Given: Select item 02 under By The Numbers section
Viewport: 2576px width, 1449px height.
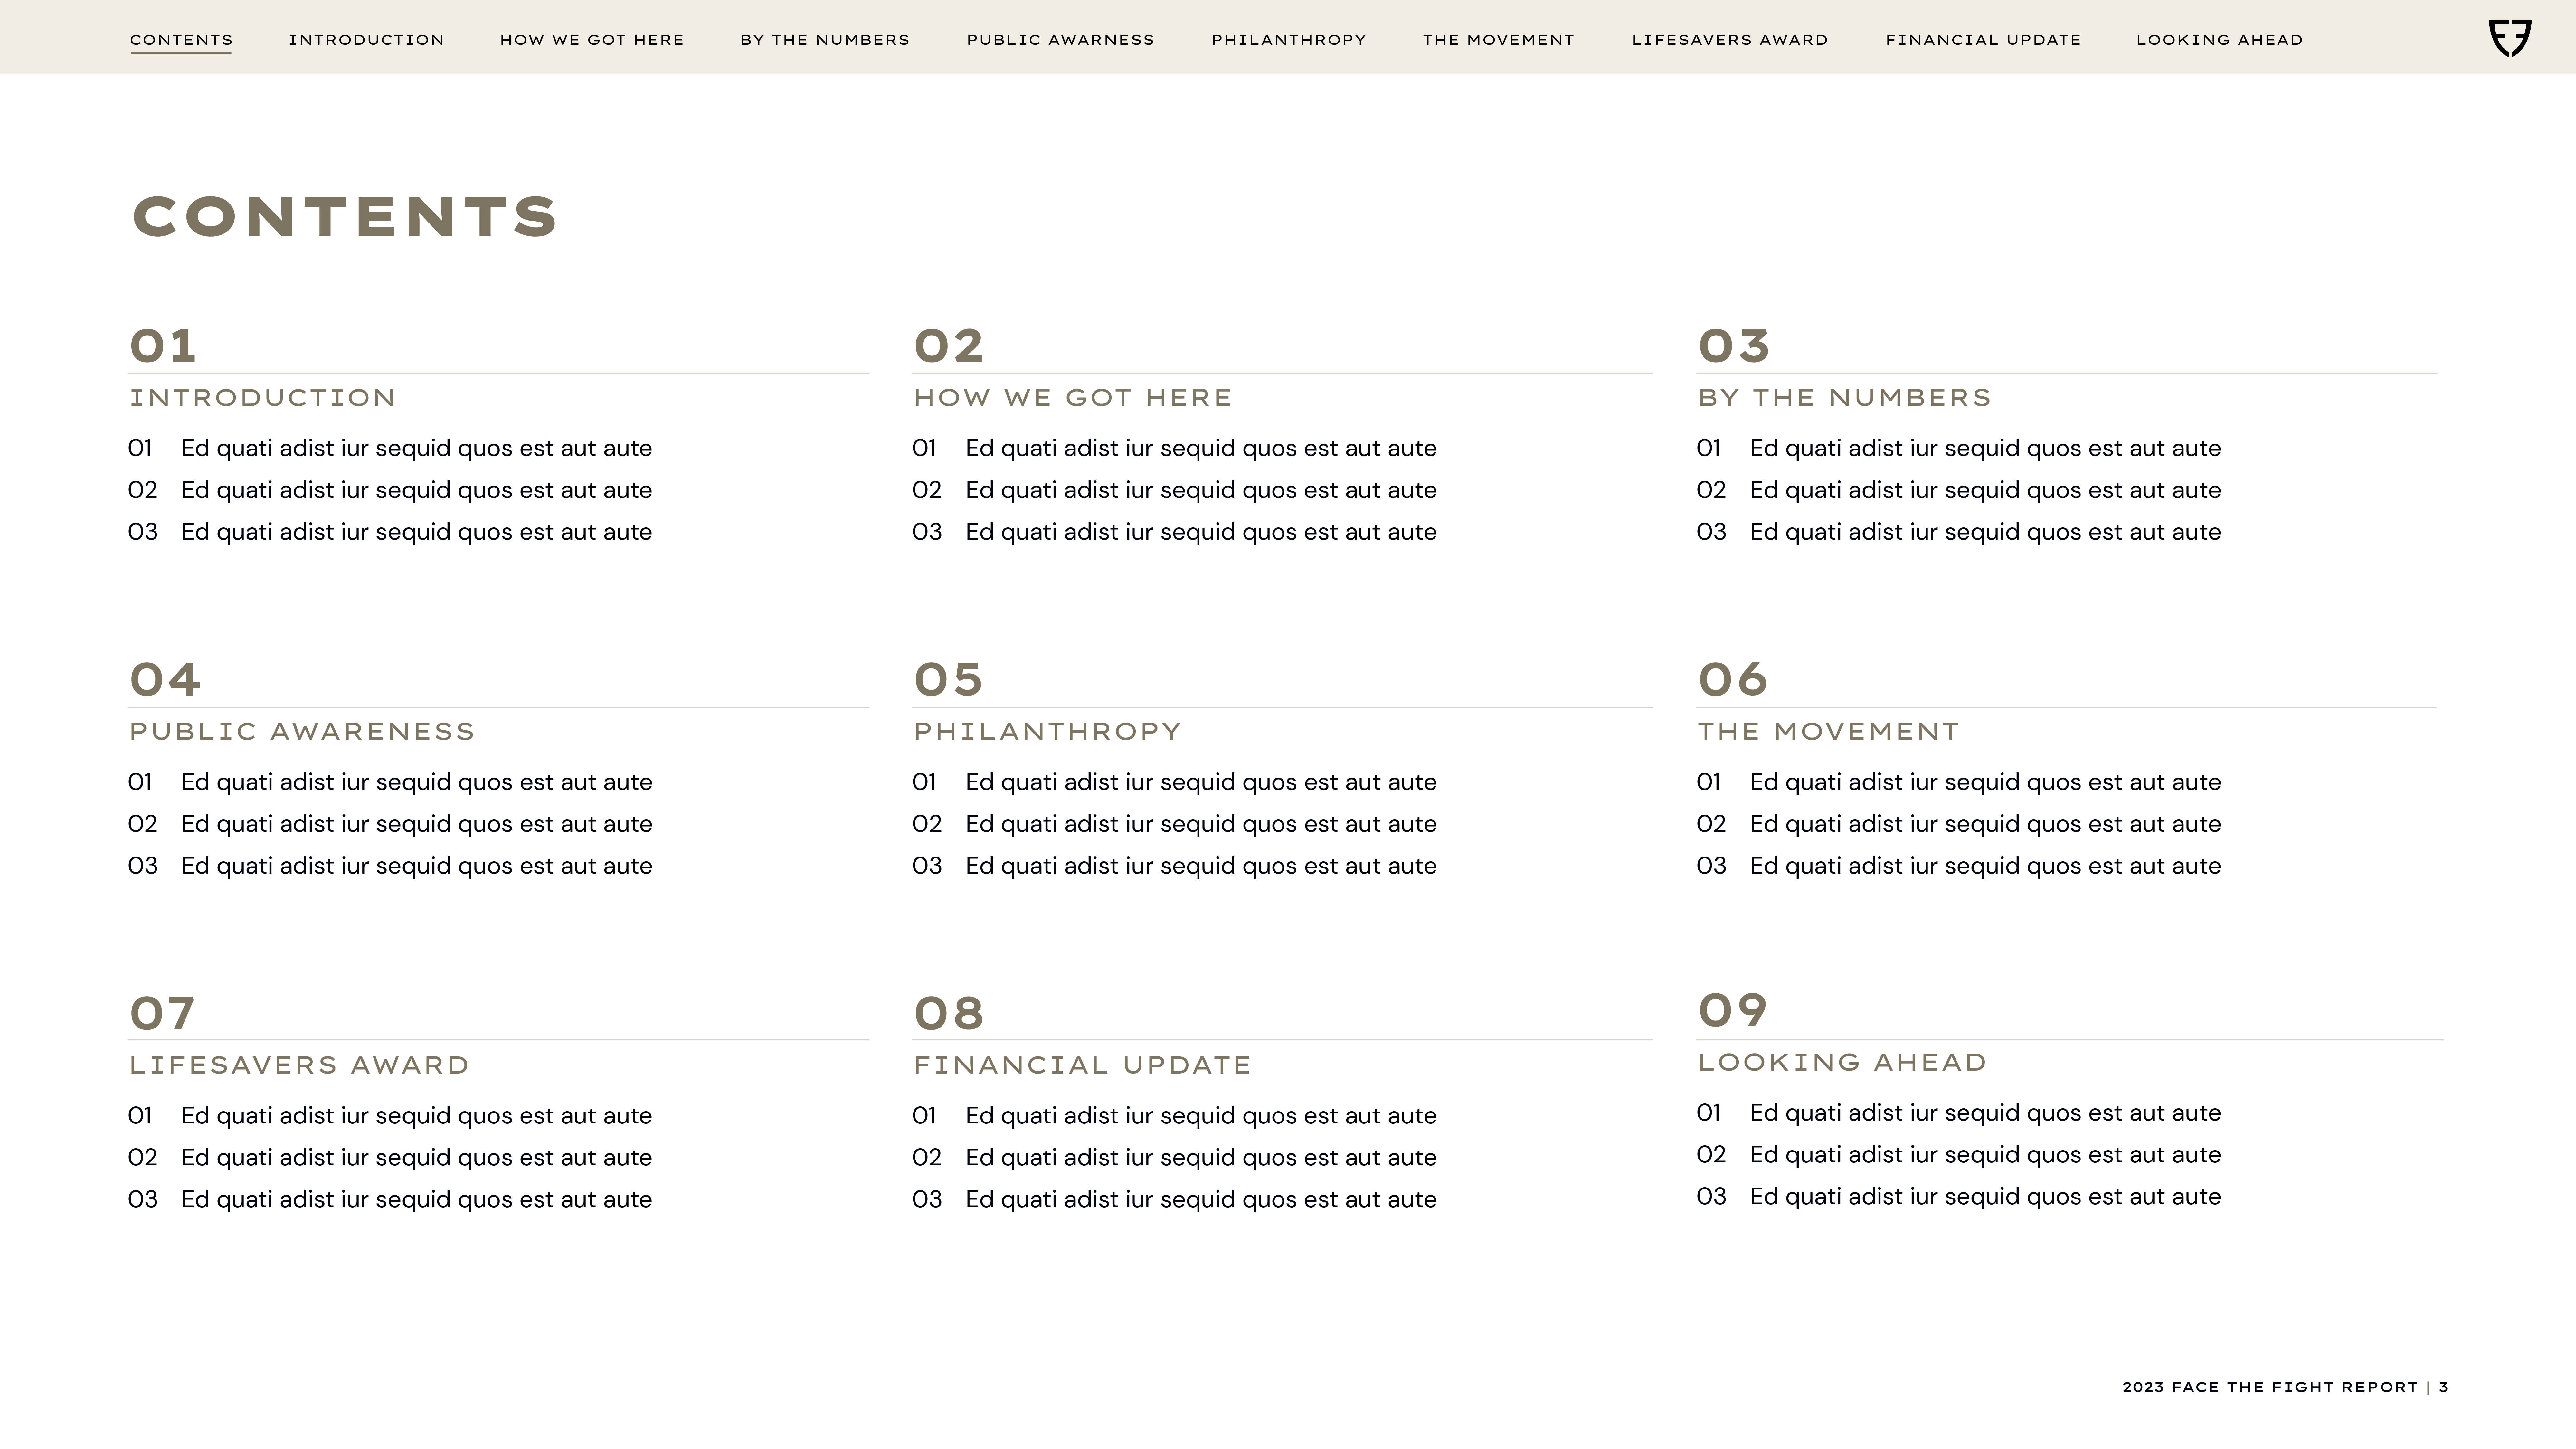Looking at the screenshot, I should [1959, 491].
